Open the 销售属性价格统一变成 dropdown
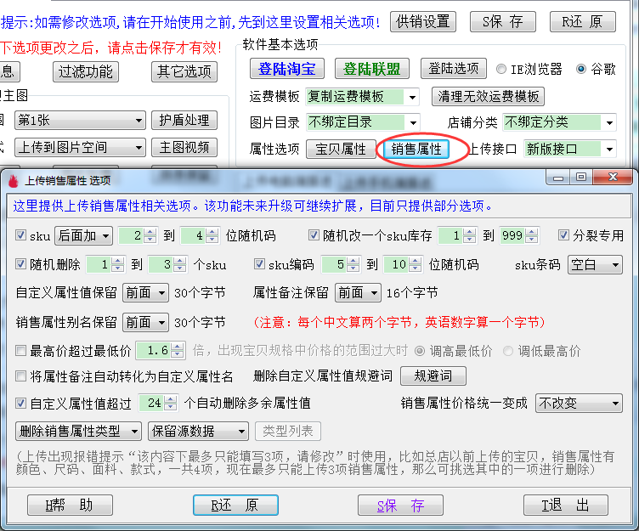The height and width of the screenshot is (531, 639). point(614,403)
